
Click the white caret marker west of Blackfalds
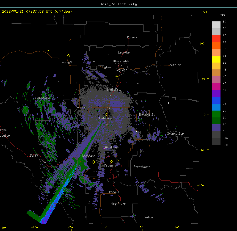tap(94, 61)
